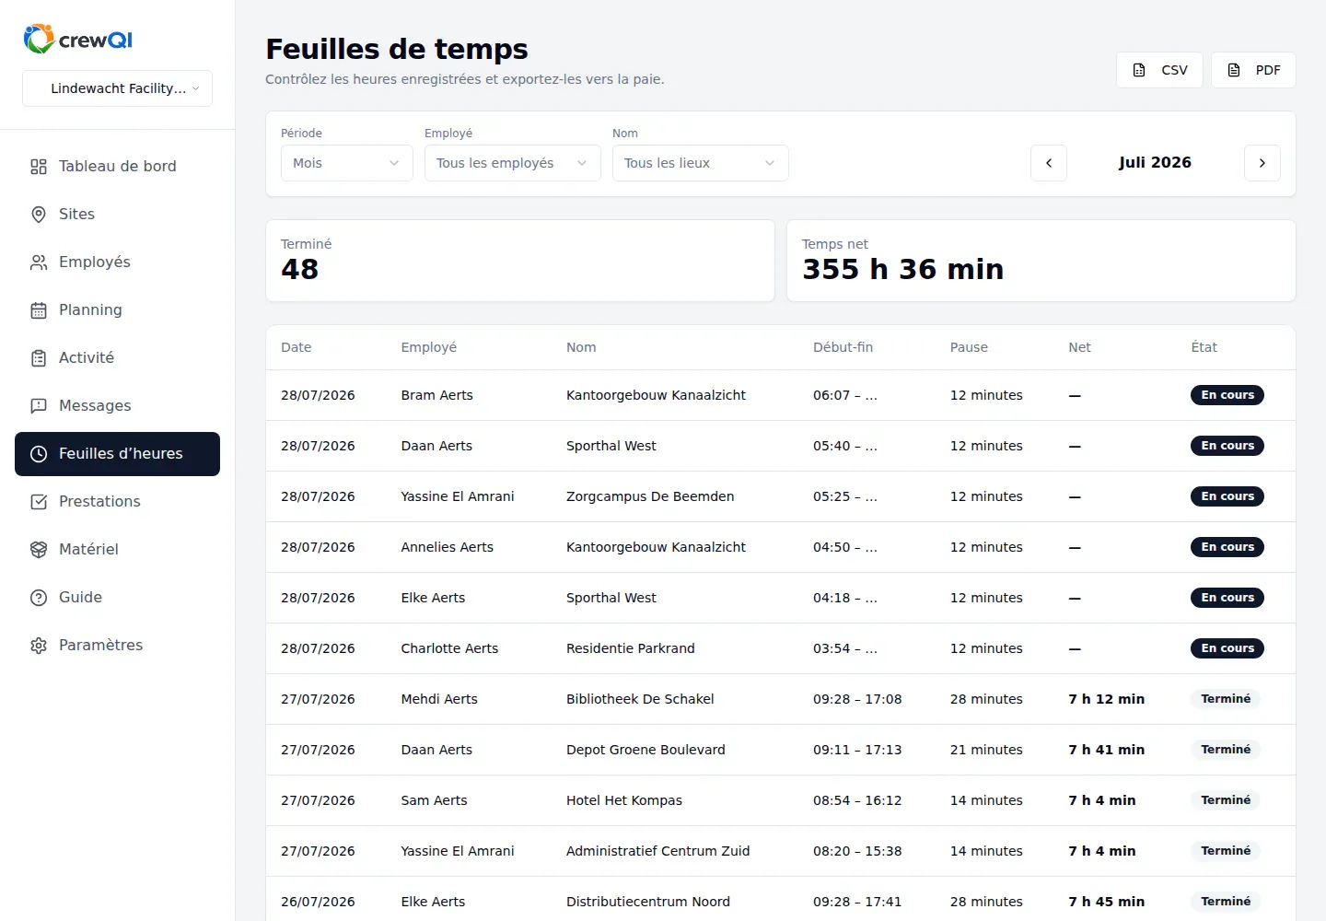Click En cours badge for Charlotte Aerts
1326x921 pixels.
coord(1227,648)
